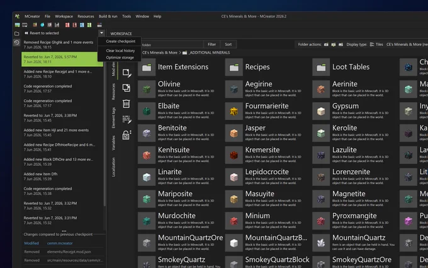Screen dimensions: 428x268
Task: Choose Create checkpoint from the menu
Action: tap(121, 41)
